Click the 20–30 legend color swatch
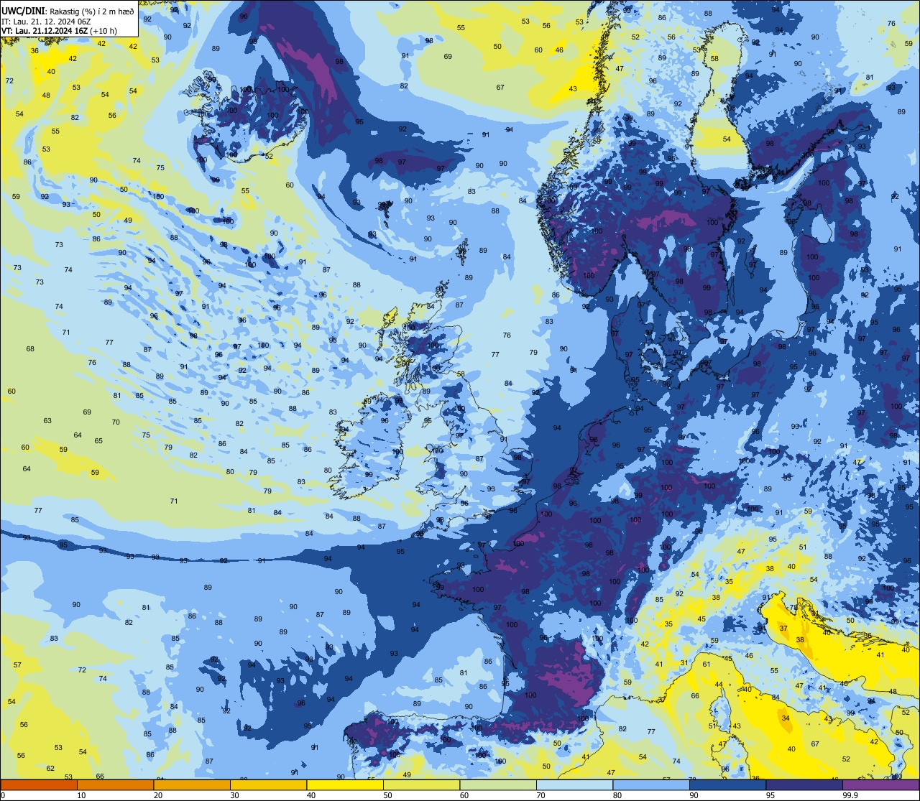Image resolution: width=920 pixels, height=801 pixels. [x=192, y=785]
